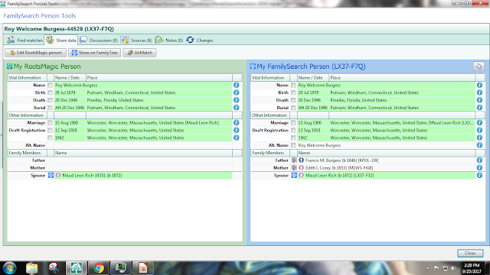490x275 pixels.
Task: Click info icon for FamilySearch Spouse row
Action: (x=479, y=175)
